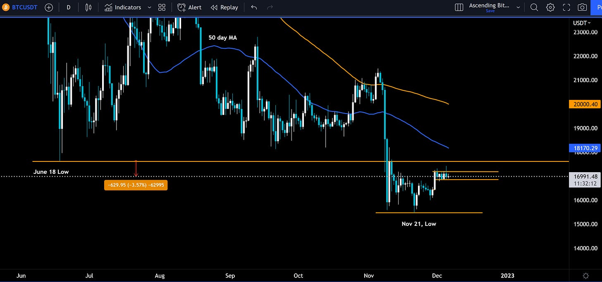Screen dimensions: 602x282
Task: Select the June 18 Low text label
Action: point(51,172)
